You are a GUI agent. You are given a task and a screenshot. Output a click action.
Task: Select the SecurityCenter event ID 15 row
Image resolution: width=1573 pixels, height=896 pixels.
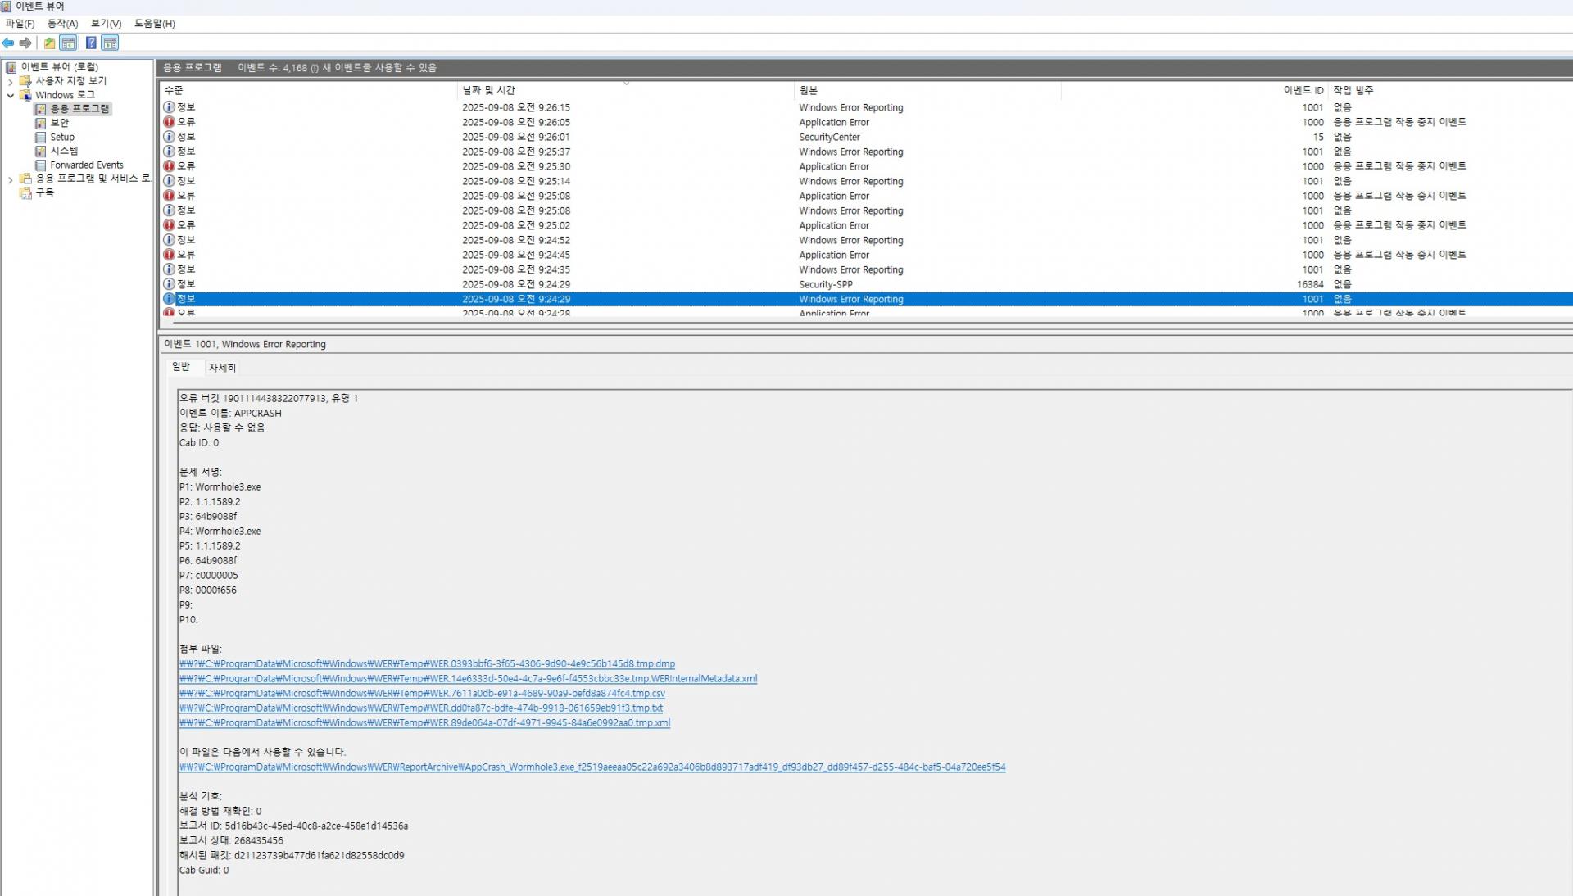829,137
